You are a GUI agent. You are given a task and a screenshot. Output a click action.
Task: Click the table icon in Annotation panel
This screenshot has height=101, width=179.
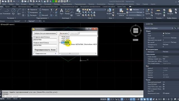[72, 15]
